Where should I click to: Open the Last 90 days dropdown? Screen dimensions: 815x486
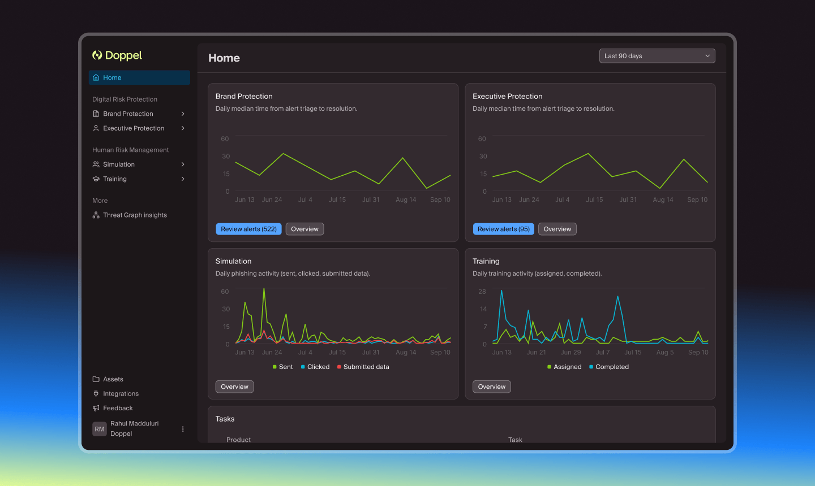click(x=657, y=56)
